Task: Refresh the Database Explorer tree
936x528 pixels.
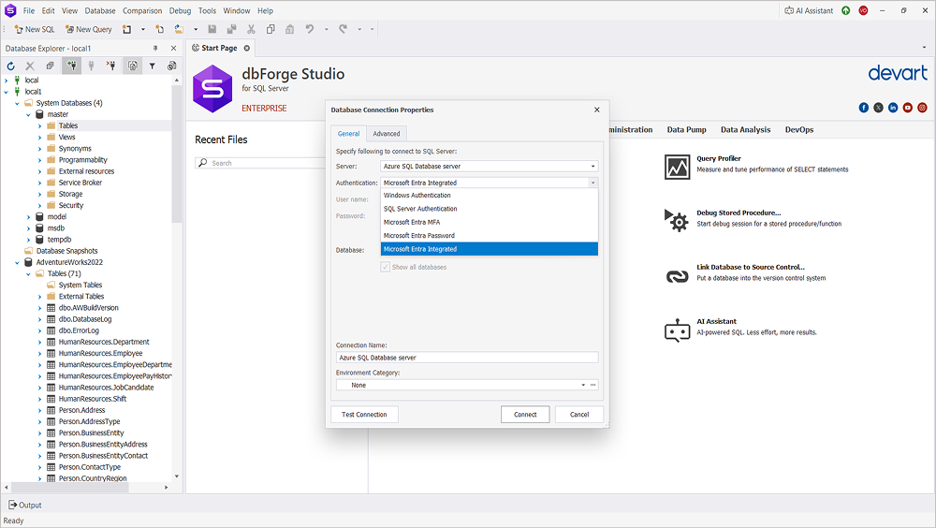Action: [x=10, y=66]
